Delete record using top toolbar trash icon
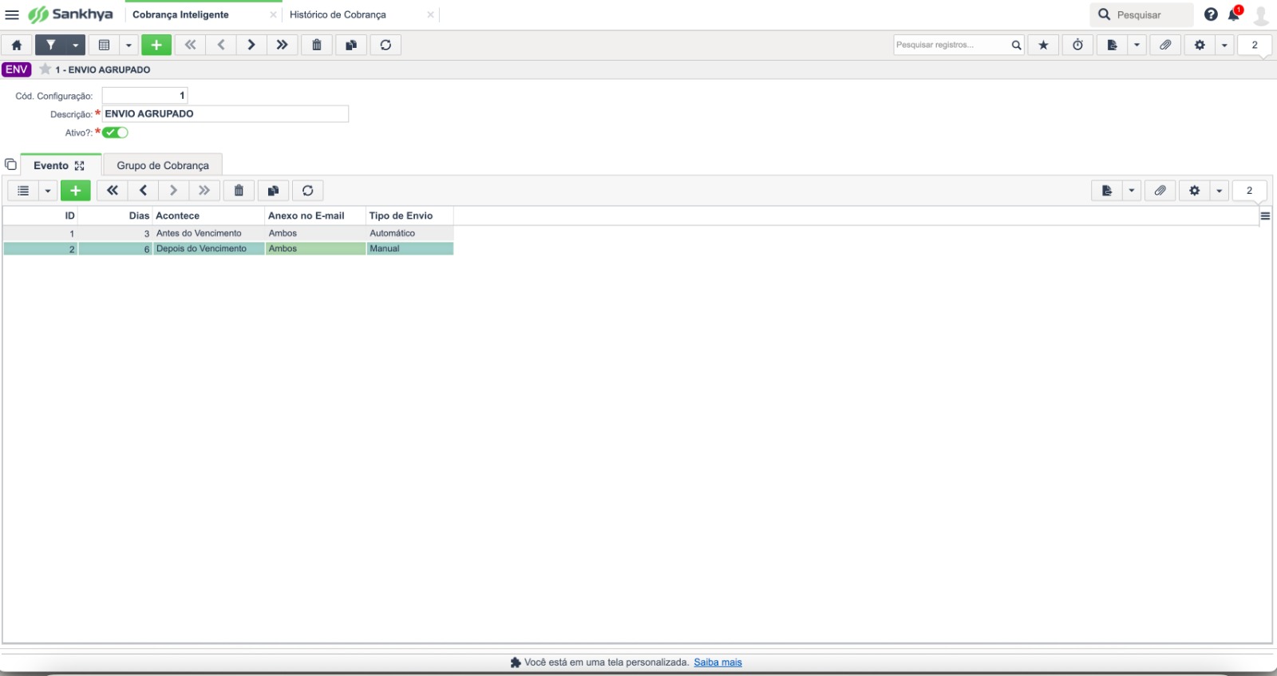The height and width of the screenshot is (676, 1277). click(x=317, y=45)
